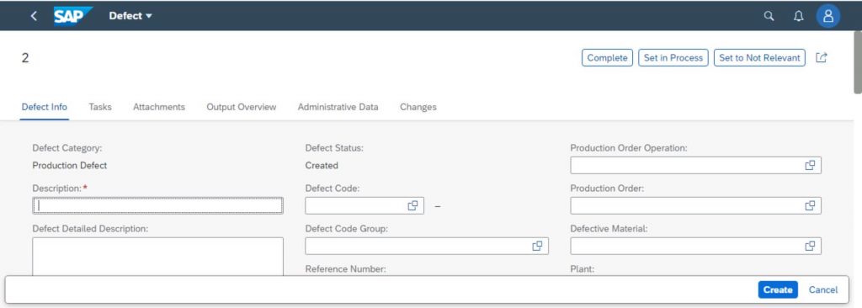Open the Administrative Data tab

[338, 107]
